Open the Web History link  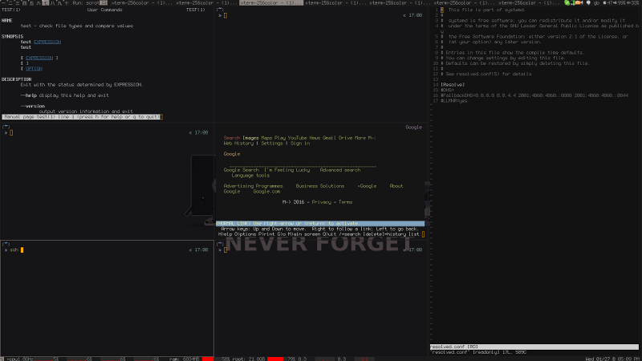coord(238,144)
